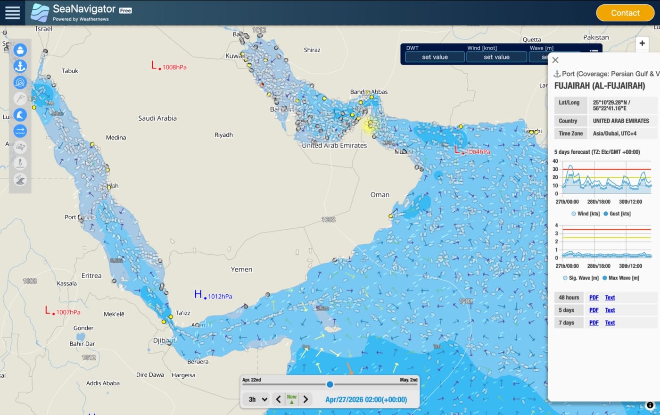Click the 1004hPa low pressure label
Image resolution: width=660 pixels, height=415 pixels.
pos(478,152)
